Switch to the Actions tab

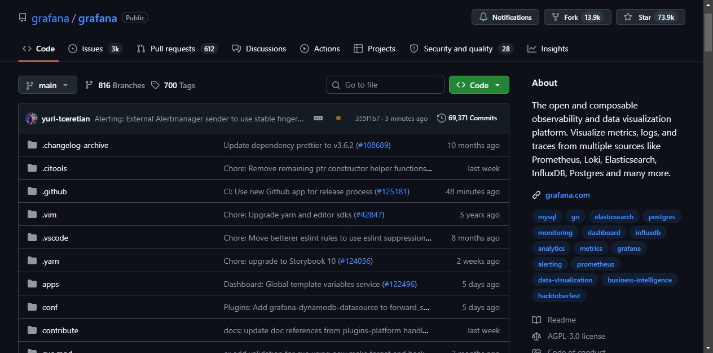tap(320, 49)
